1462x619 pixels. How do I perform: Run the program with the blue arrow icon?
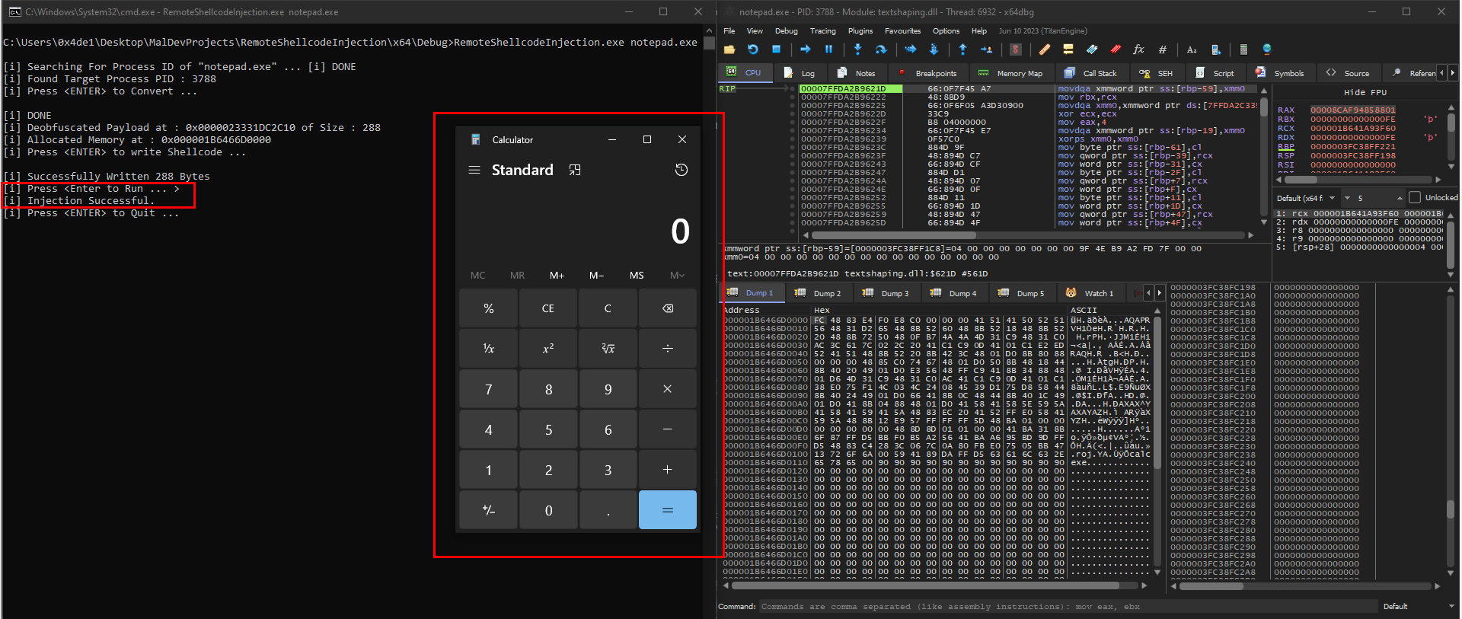point(806,49)
